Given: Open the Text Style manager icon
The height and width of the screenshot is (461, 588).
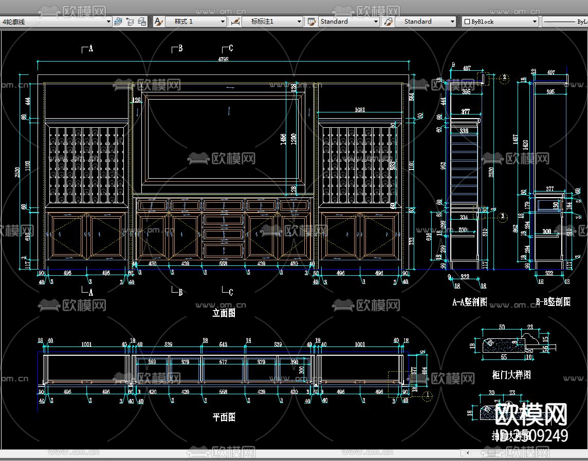Looking at the screenshot, I should click(159, 22).
